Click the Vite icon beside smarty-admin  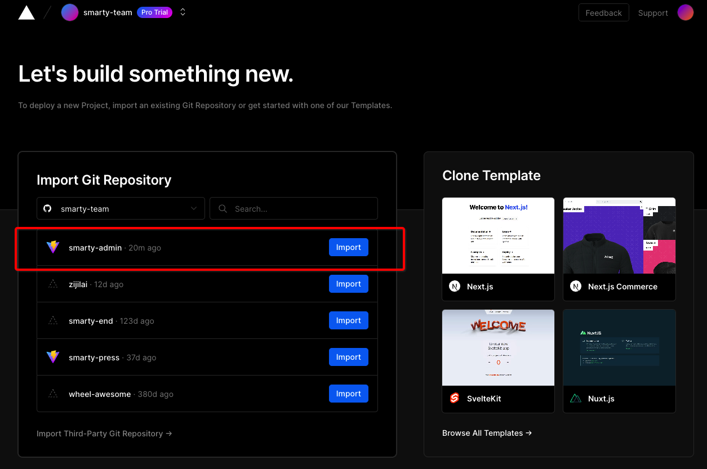[x=53, y=247]
